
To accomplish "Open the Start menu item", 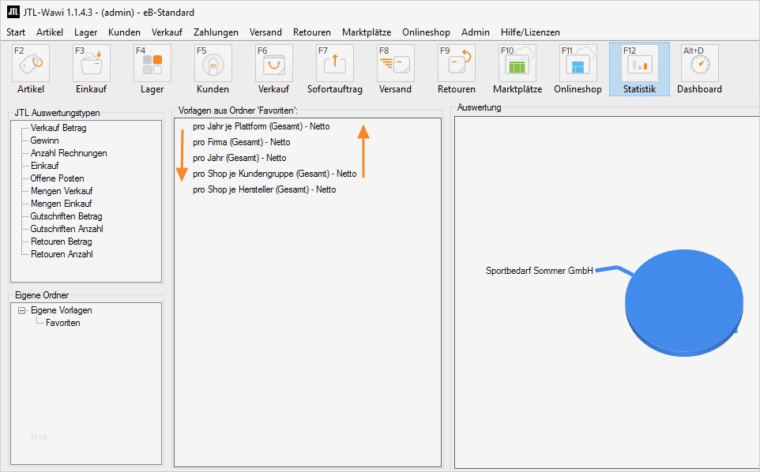I will click(x=16, y=32).
